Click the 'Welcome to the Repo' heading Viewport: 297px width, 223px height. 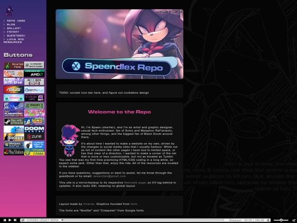tap(119, 112)
